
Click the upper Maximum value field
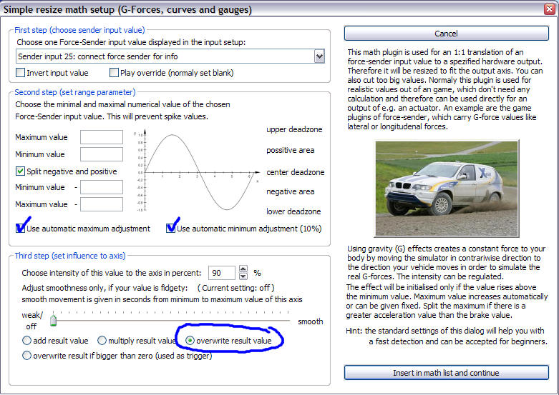(x=102, y=137)
